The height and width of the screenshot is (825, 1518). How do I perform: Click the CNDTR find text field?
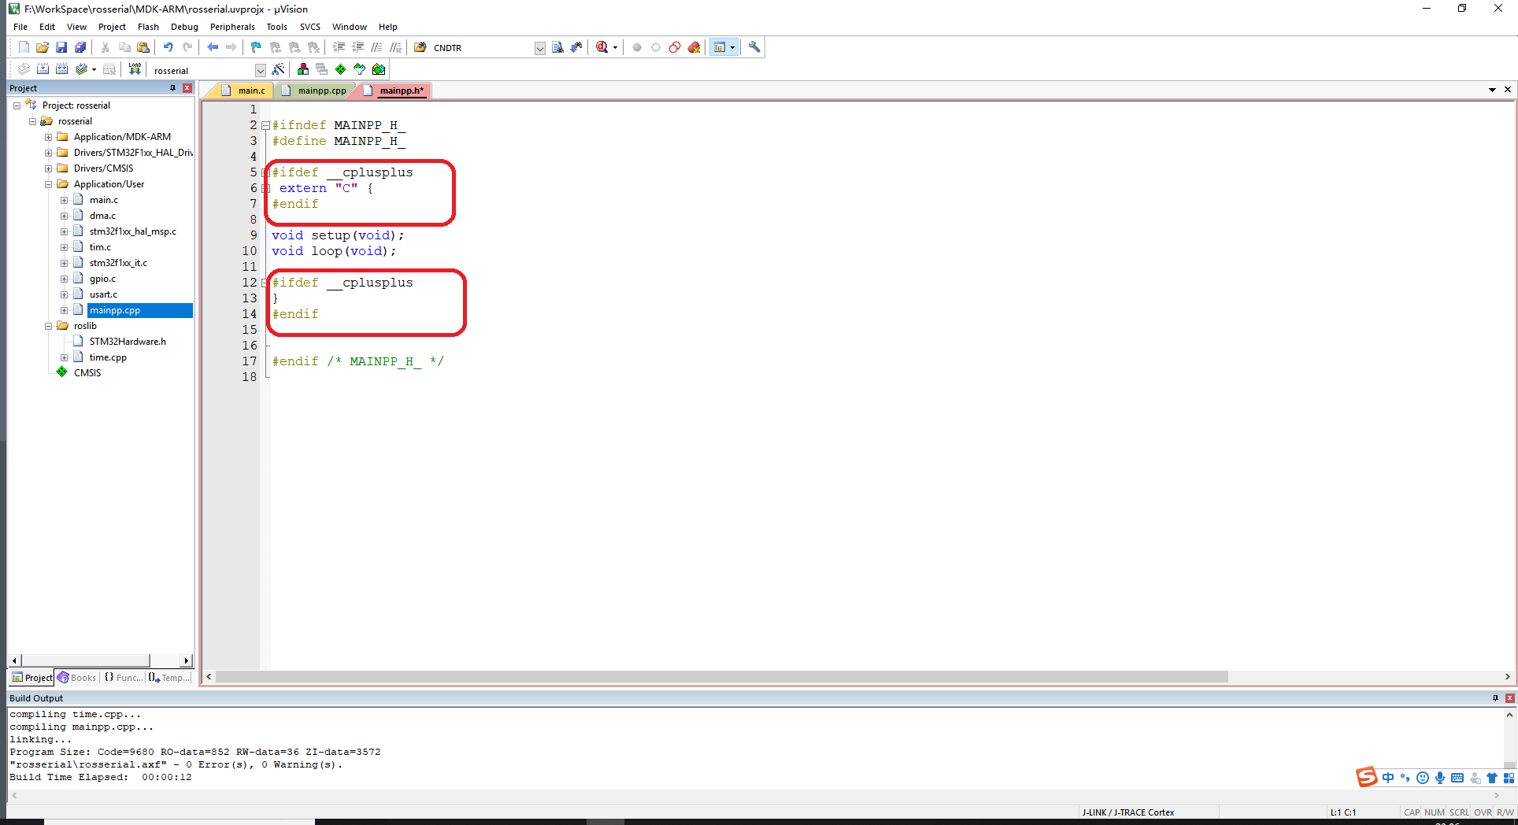[x=481, y=48]
